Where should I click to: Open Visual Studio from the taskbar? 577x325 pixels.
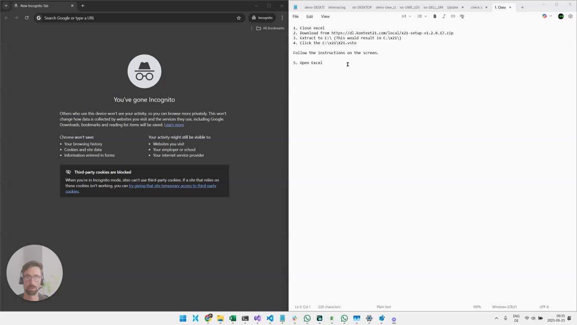pos(257,319)
